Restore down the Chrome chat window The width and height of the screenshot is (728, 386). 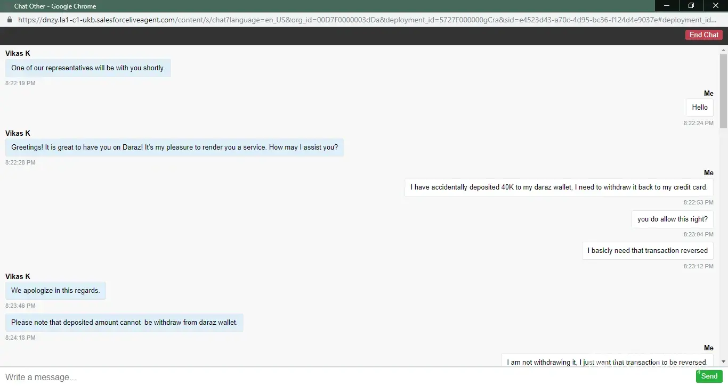point(691,6)
